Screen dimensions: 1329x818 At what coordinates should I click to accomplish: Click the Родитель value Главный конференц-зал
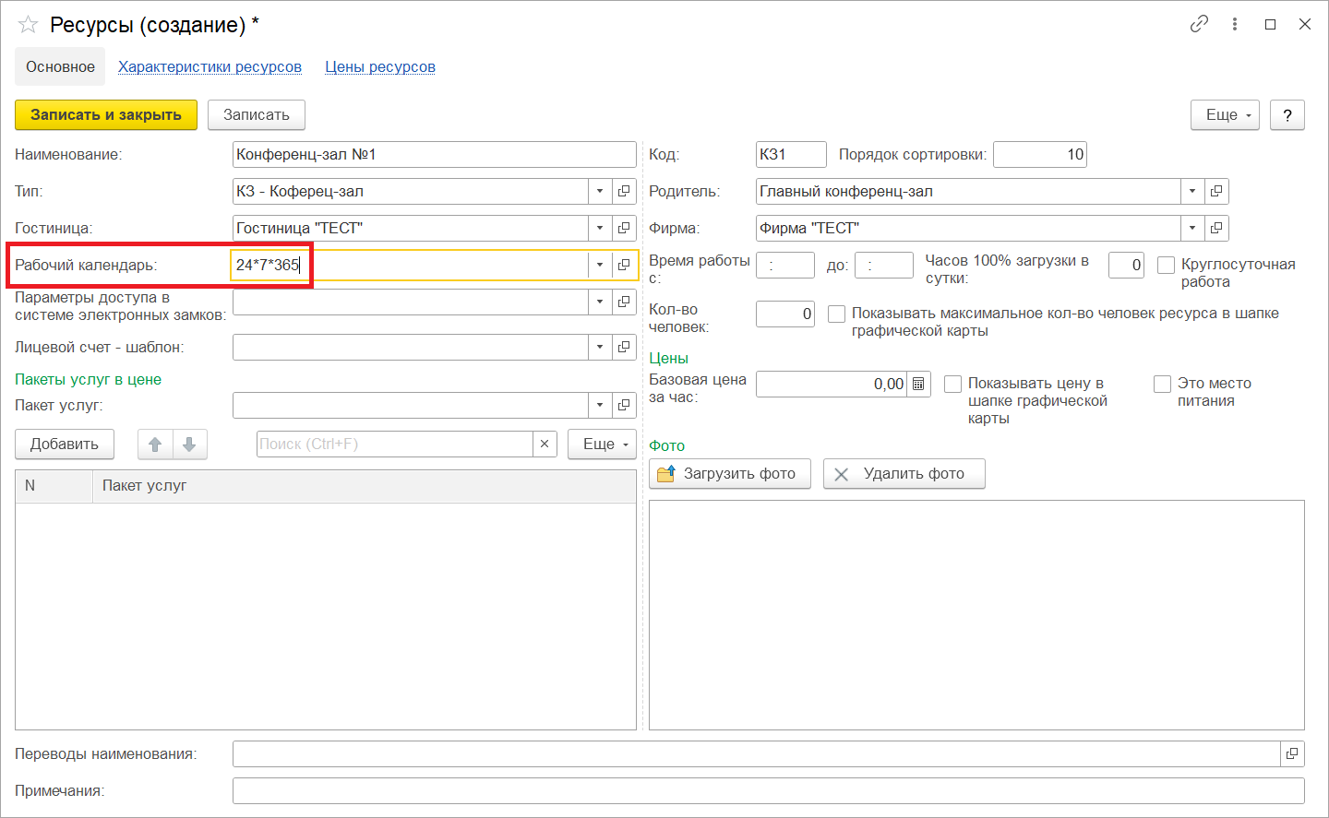click(x=969, y=191)
